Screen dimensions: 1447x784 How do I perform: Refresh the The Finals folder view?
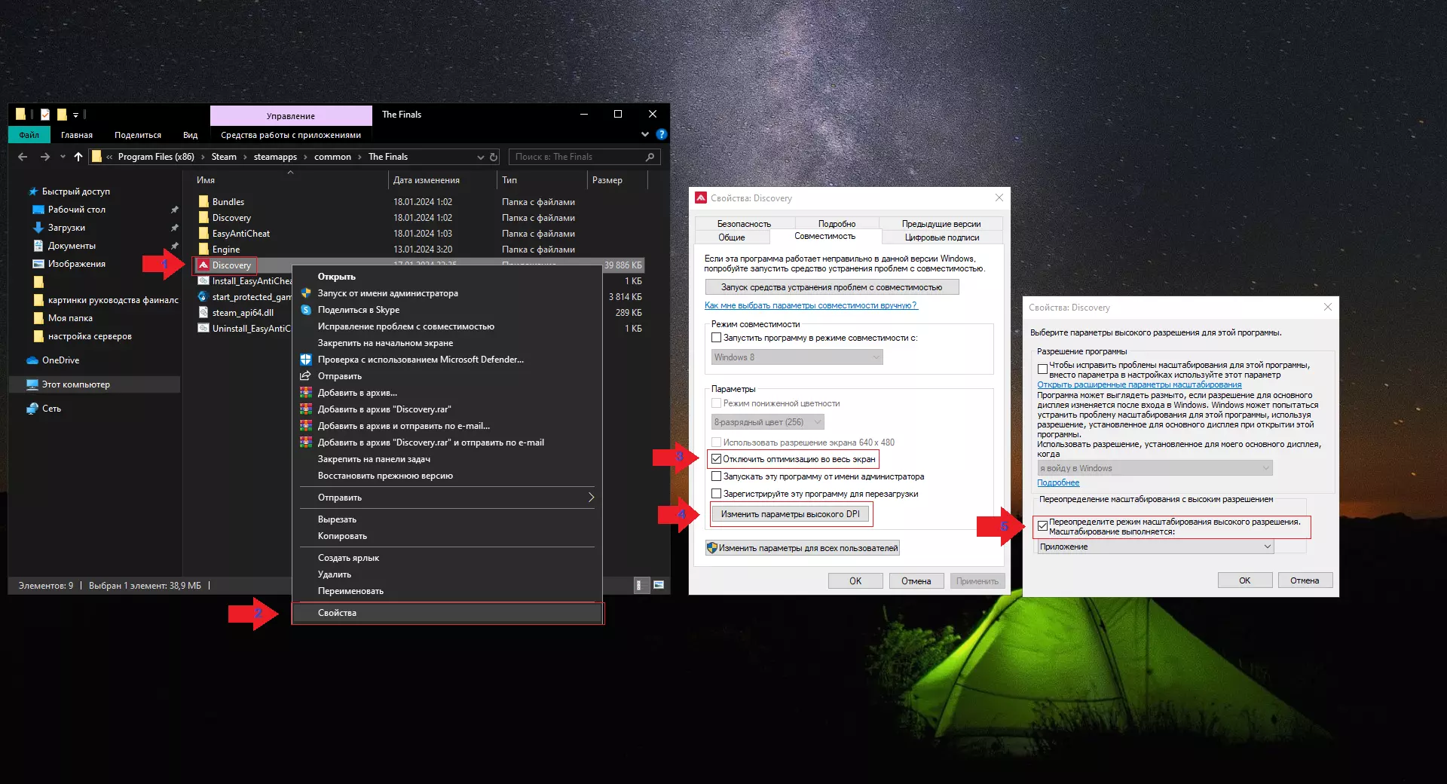[x=494, y=157]
